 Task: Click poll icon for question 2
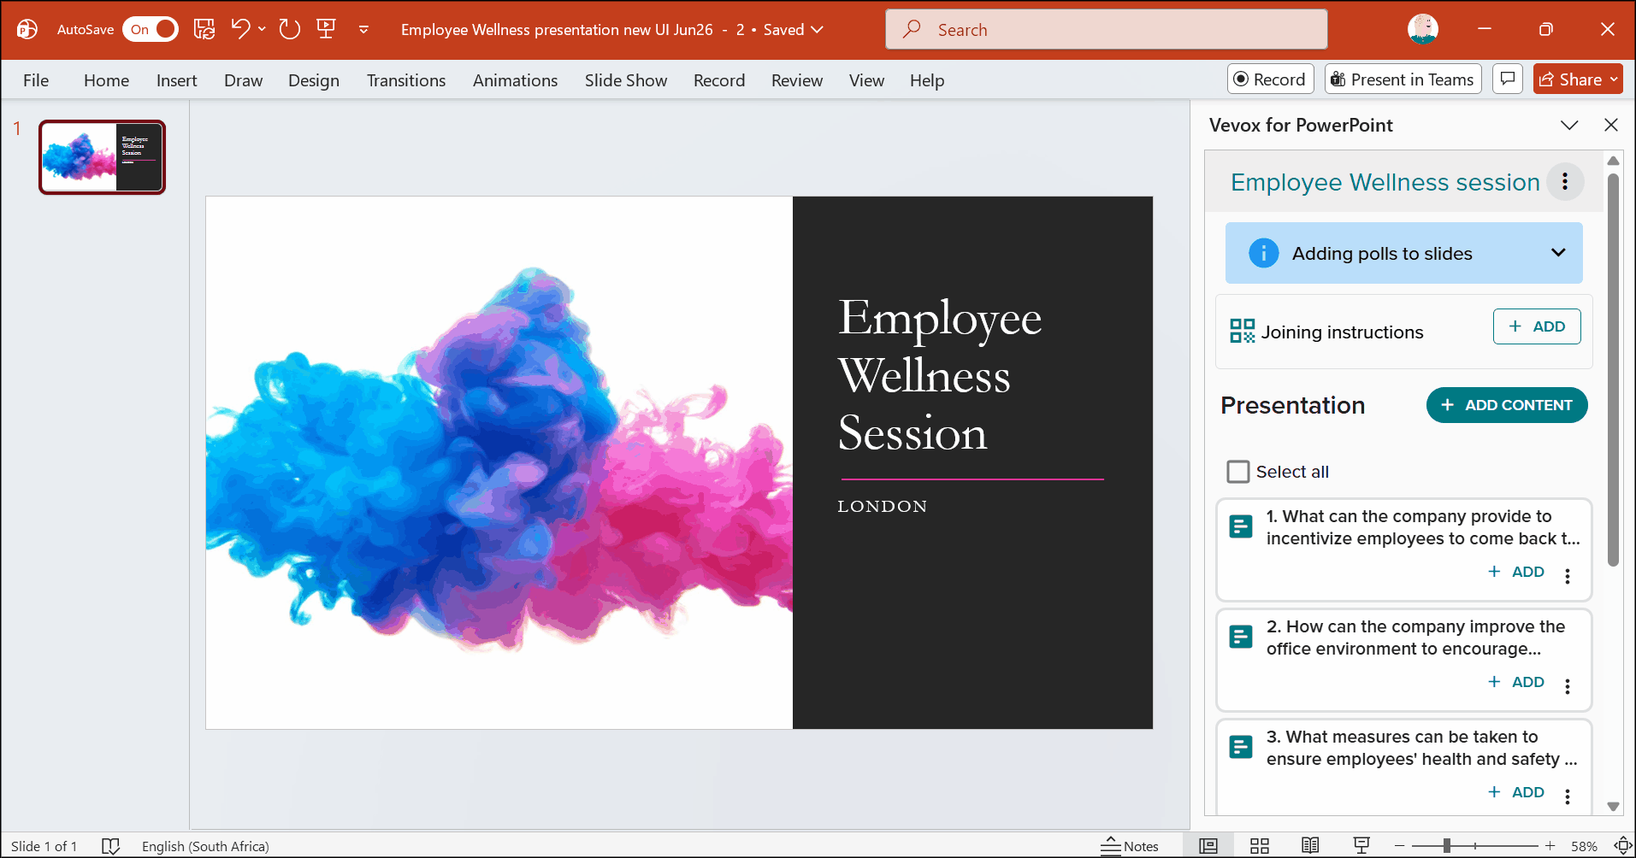(1241, 637)
